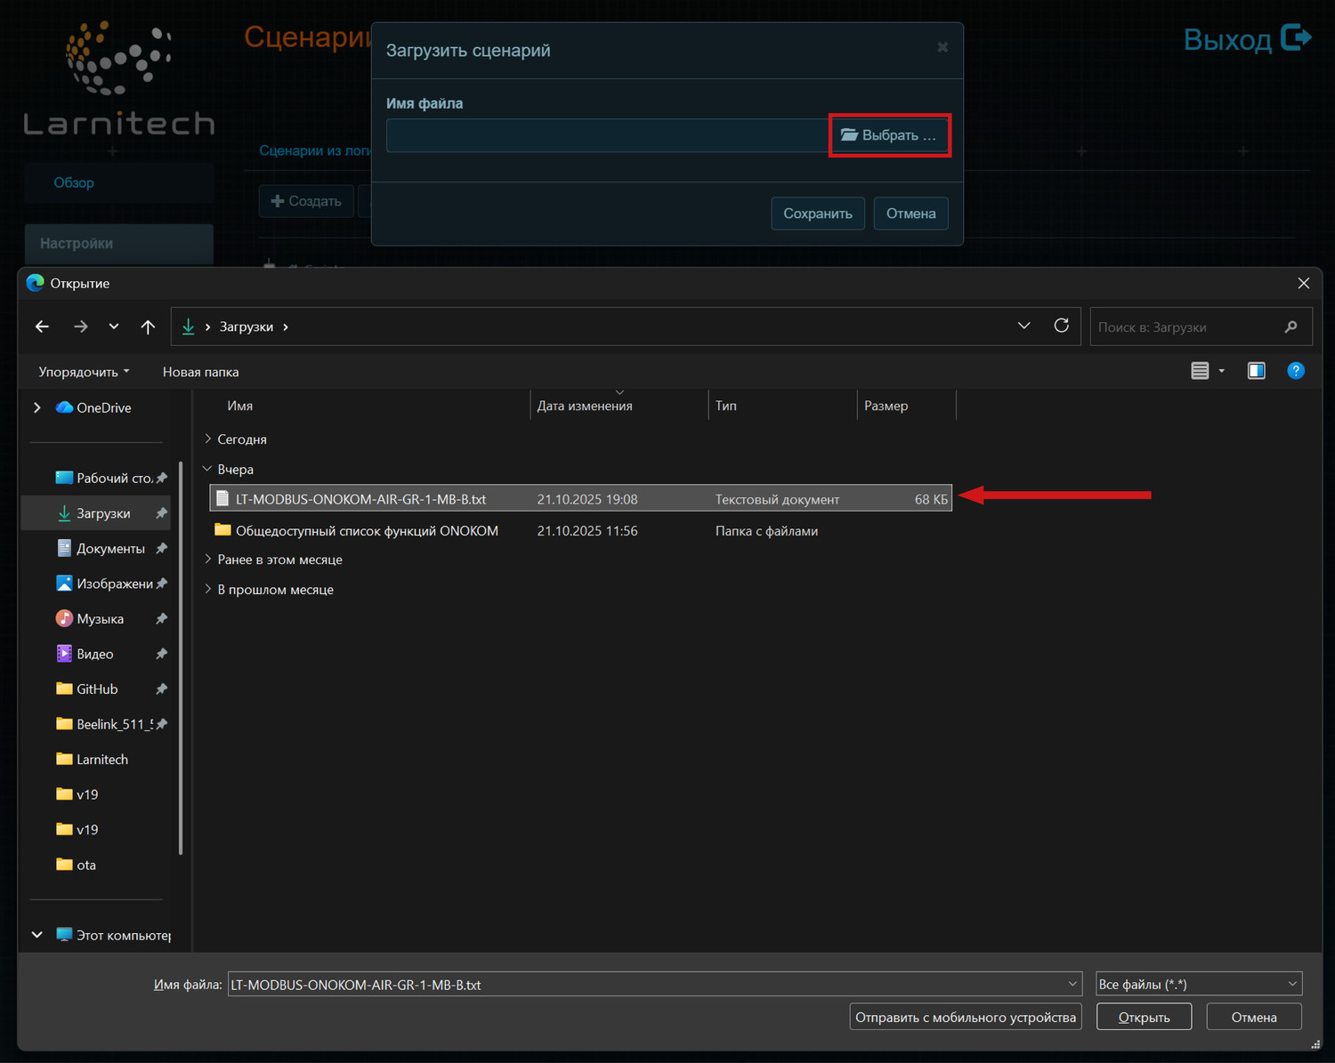Open Документы in the sidebar
The image size is (1335, 1063).
pyautogui.click(x=110, y=549)
